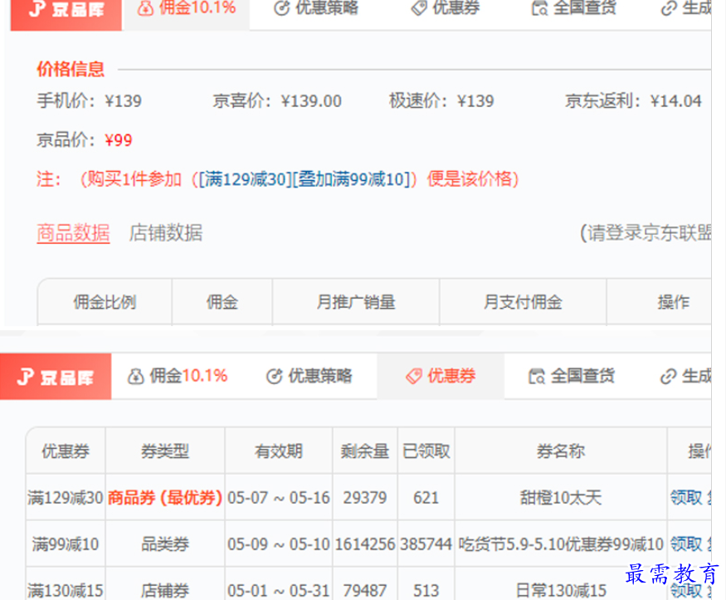
Task: Click the 请登录京东联盟 login prompt
Action: pyautogui.click(x=646, y=233)
